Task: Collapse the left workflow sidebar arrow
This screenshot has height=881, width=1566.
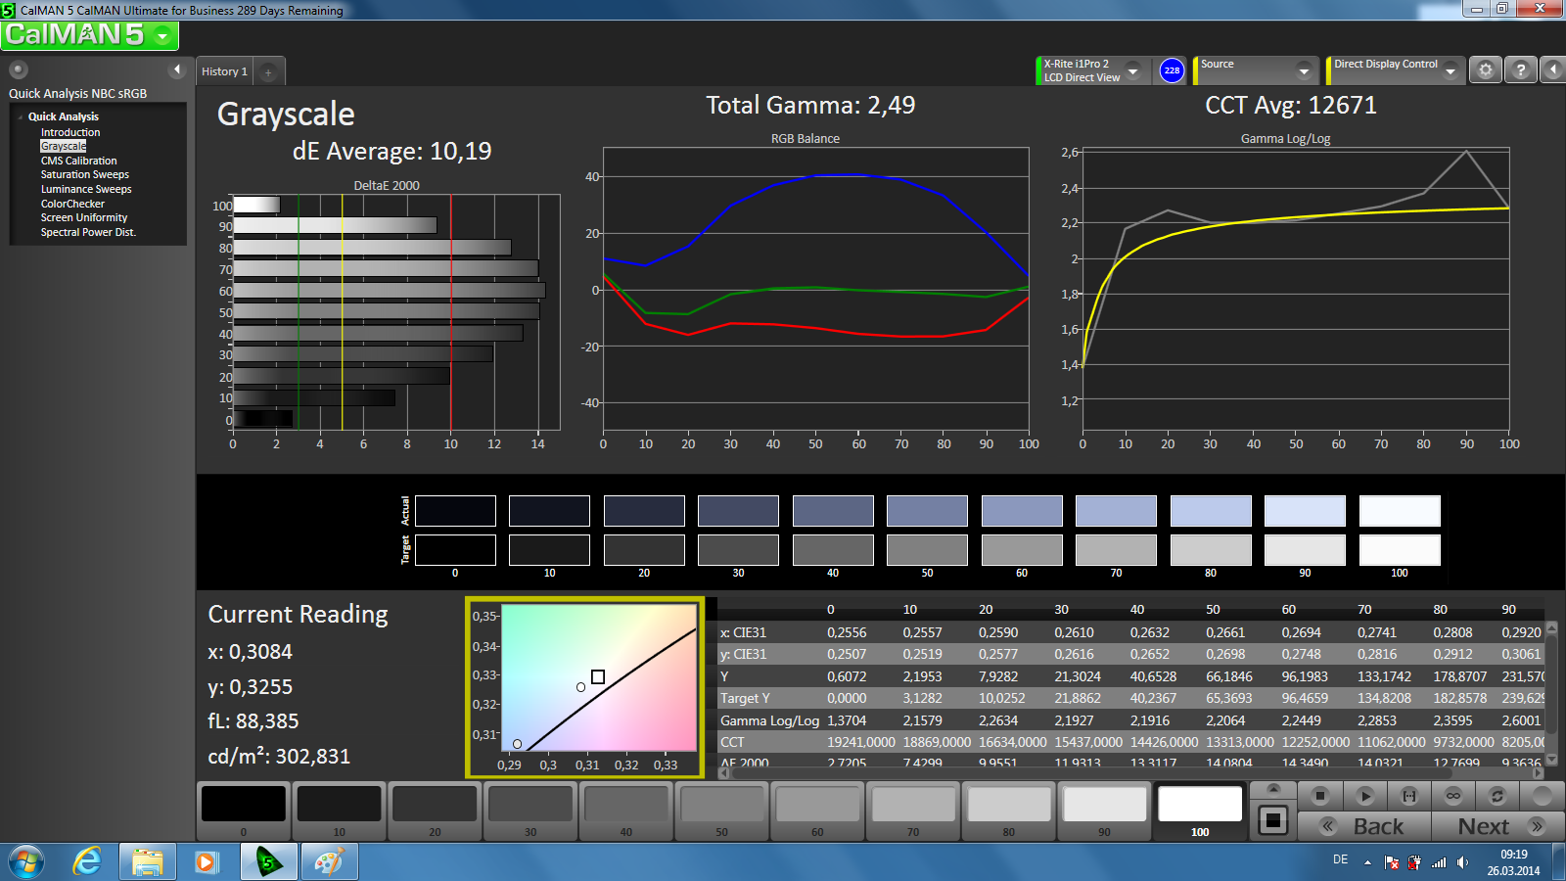Action: 177,70
